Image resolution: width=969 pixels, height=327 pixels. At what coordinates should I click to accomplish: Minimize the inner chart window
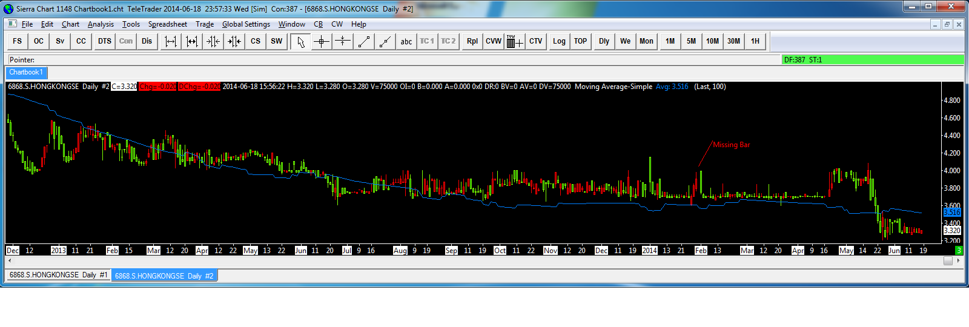point(935,24)
